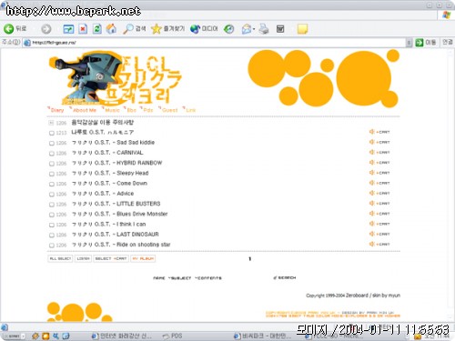Click the +CART link for Come Down

383,183
